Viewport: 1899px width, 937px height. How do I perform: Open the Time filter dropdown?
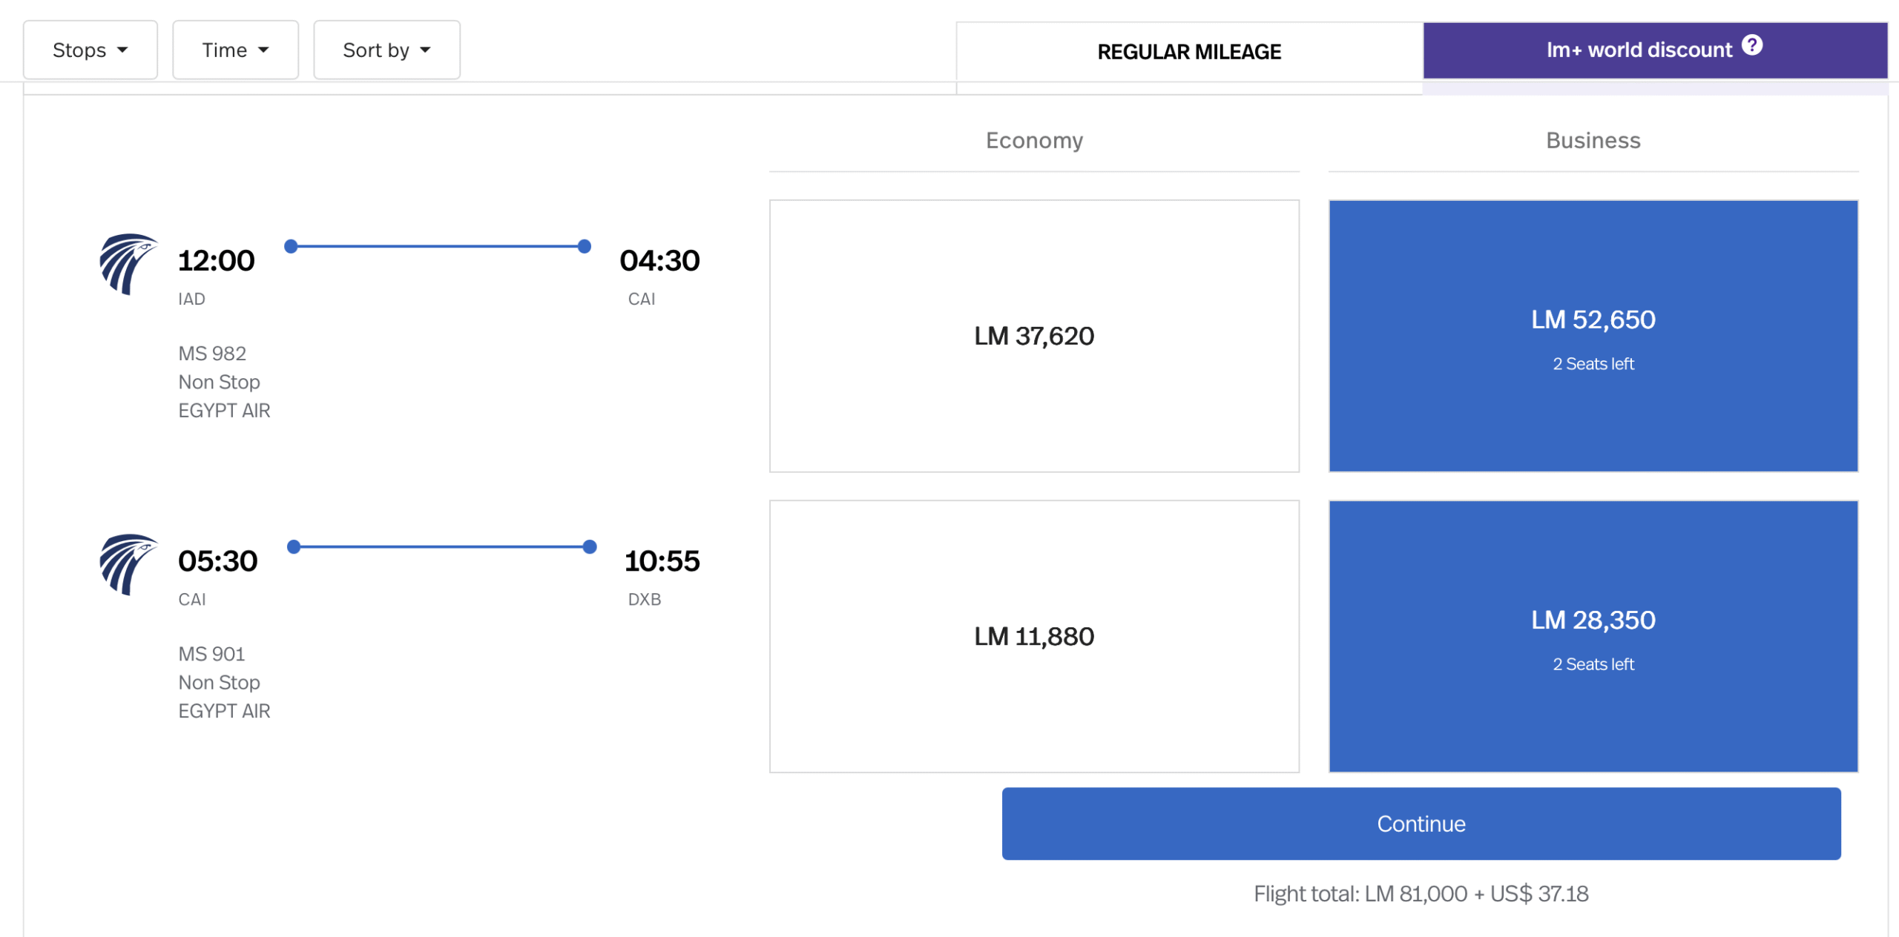point(234,50)
